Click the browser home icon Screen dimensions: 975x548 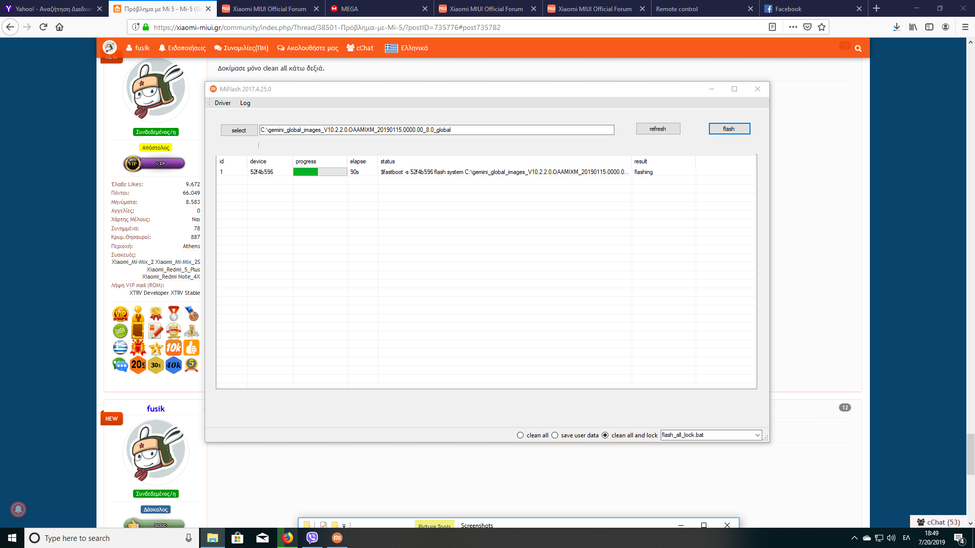(x=59, y=27)
